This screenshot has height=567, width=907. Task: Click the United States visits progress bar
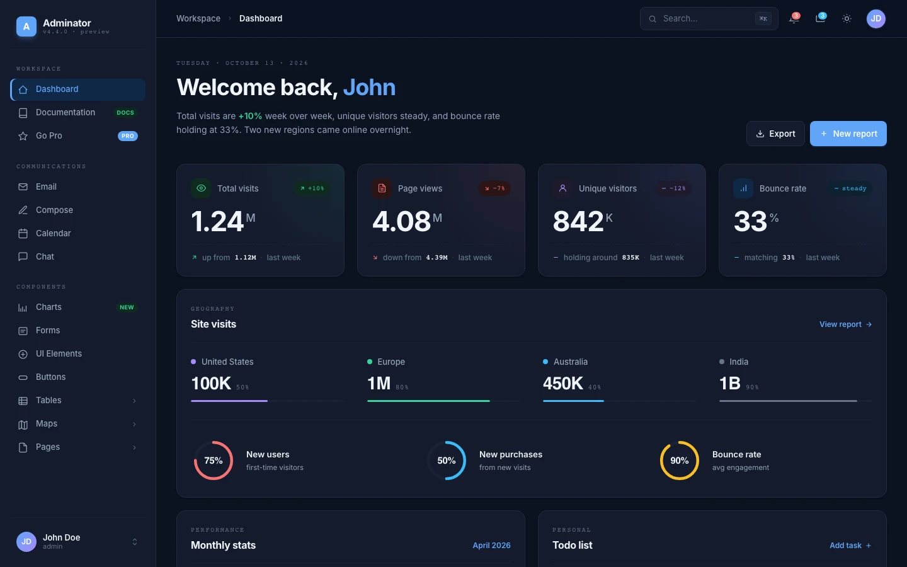click(x=268, y=401)
